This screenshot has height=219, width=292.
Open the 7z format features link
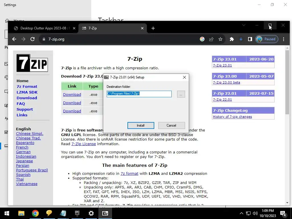coord(129,174)
